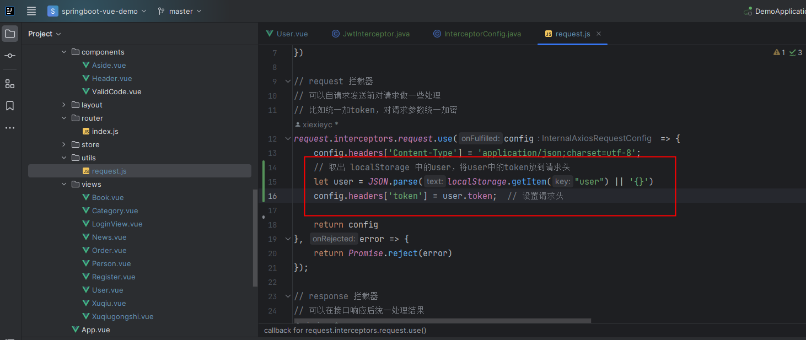Open the Project tool window icon
The height and width of the screenshot is (340, 806).
pos(10,34)
